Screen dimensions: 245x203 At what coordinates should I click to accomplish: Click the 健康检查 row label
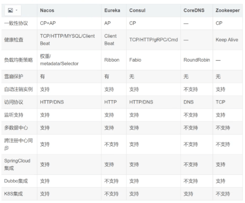click(x=14, y=40)
